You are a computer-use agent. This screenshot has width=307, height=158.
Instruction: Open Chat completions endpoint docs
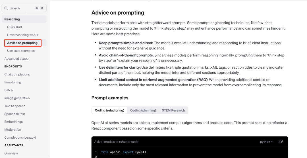17,74
